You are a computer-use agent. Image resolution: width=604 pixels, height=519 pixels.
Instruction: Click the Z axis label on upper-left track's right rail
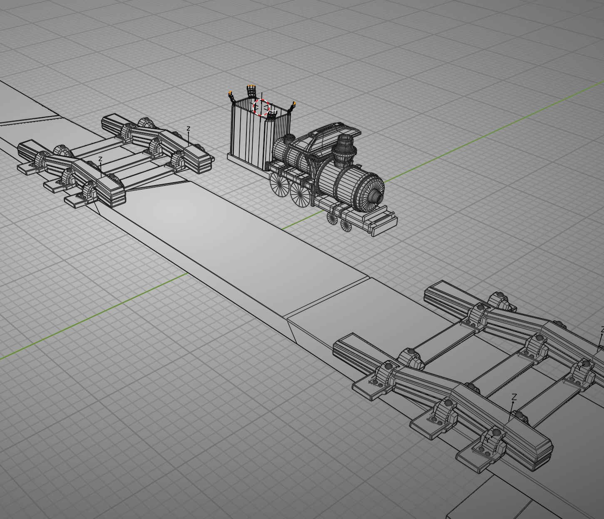click(x=188, y=129)
